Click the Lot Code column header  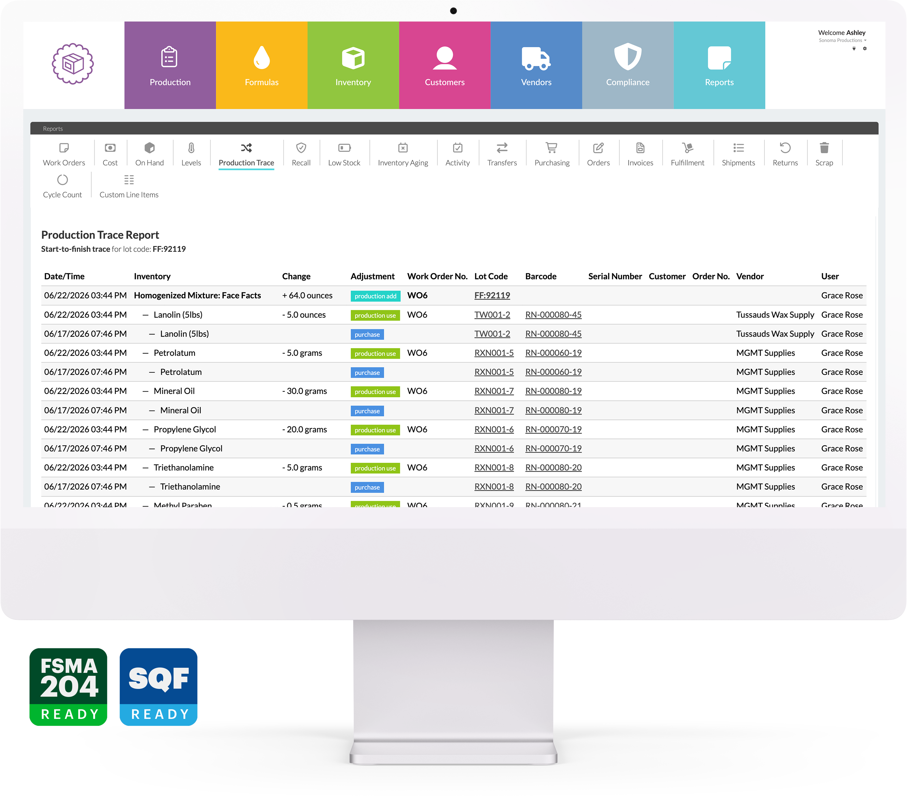coord(491,276)
